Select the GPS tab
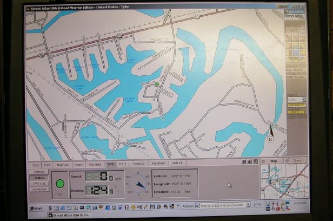This screenshot has width=333, height=221. pos(110,164)
